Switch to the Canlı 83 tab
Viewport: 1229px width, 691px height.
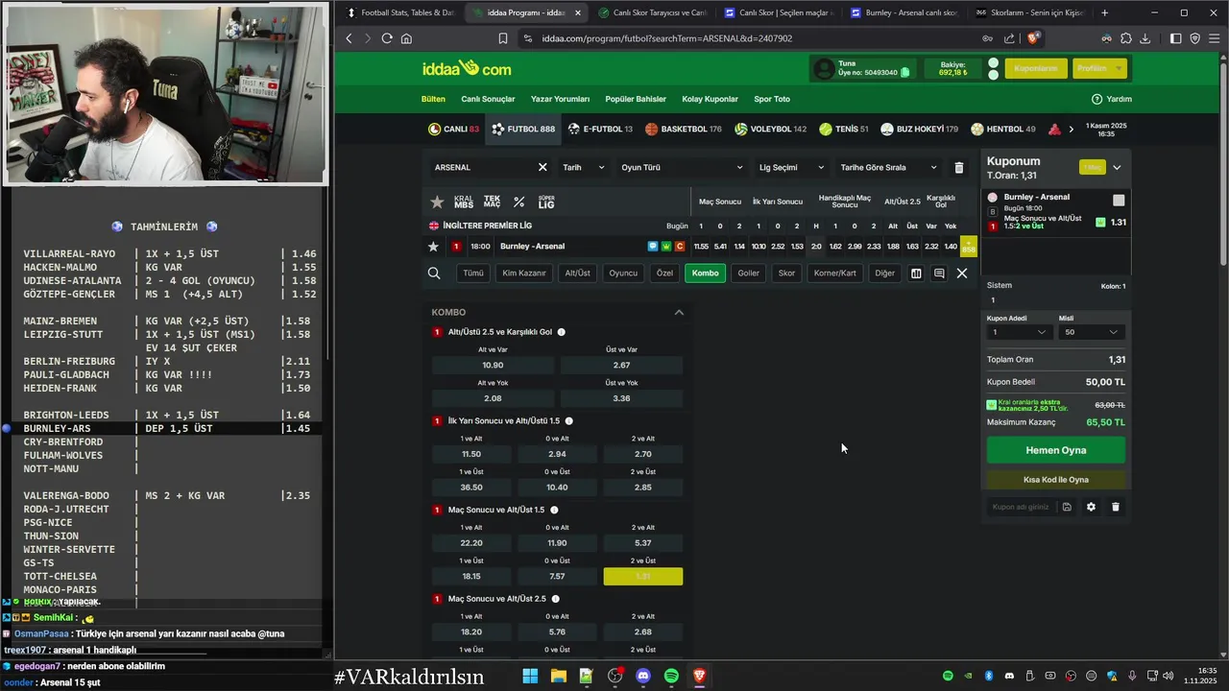tap(454, 129)
